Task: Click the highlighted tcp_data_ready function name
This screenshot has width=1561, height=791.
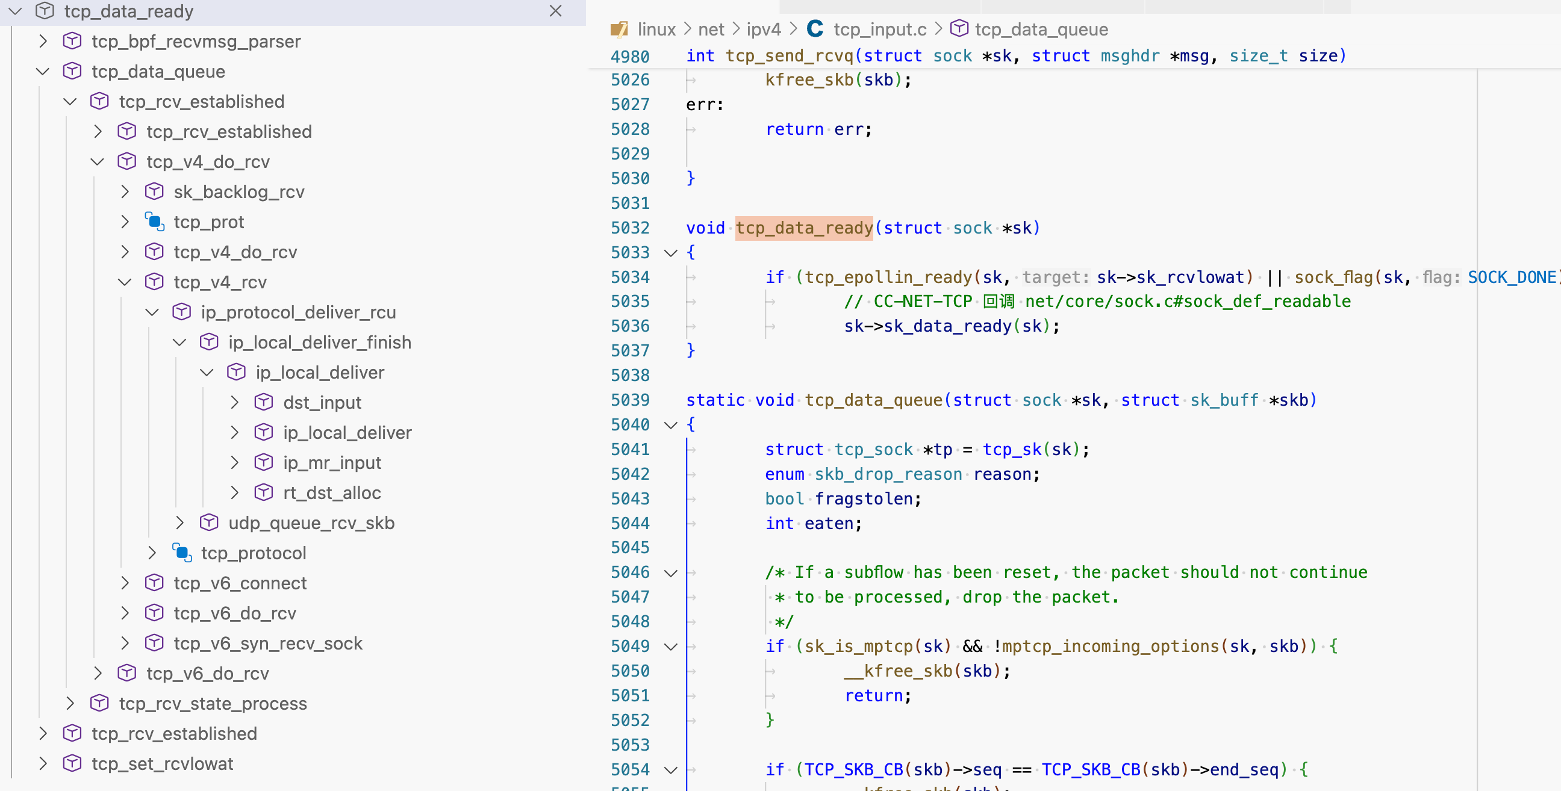Action: pyautogui.click(x=803, y=228)
